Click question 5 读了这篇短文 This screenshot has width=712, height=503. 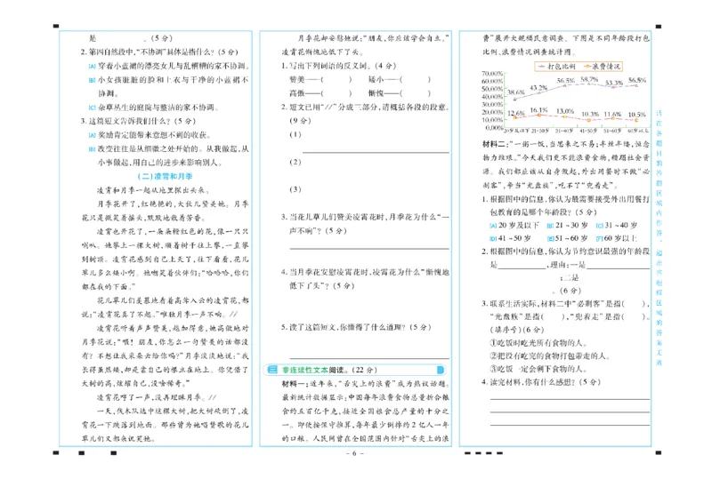(x=356, y=327)
